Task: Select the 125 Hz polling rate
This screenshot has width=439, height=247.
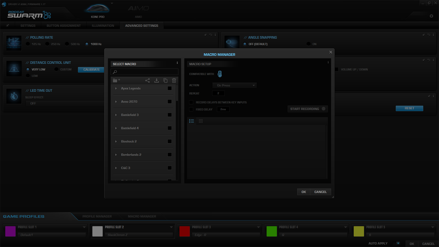Action: click(x=28, y=44)
